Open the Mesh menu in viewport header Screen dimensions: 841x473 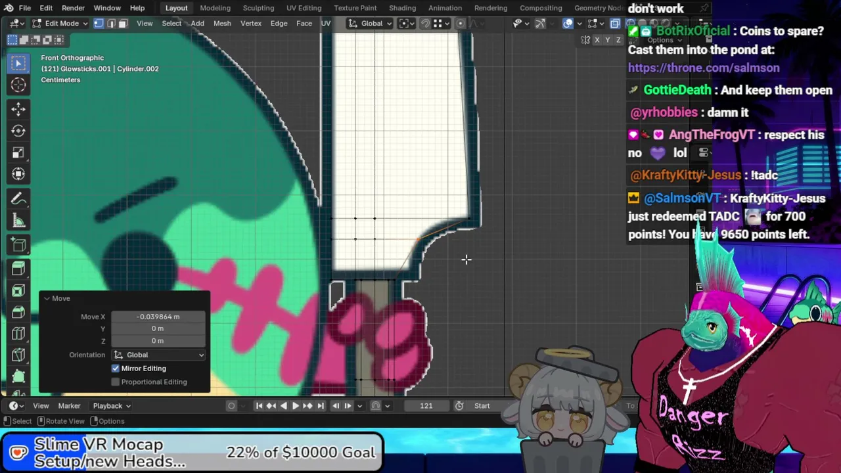coord(222,23)
